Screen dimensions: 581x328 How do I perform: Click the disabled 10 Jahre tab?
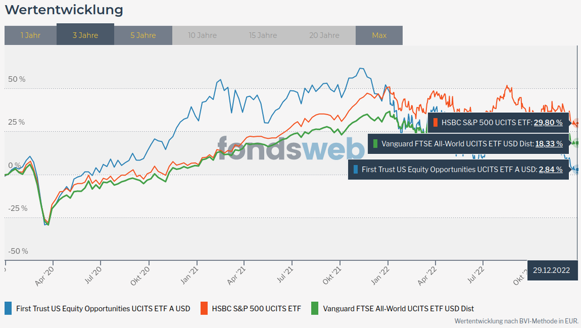(201, 35)
